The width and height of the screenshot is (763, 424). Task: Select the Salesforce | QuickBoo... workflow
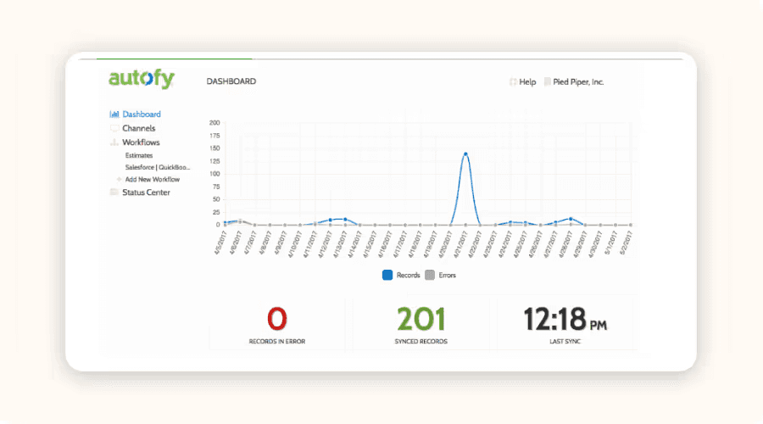pos(158,167)
